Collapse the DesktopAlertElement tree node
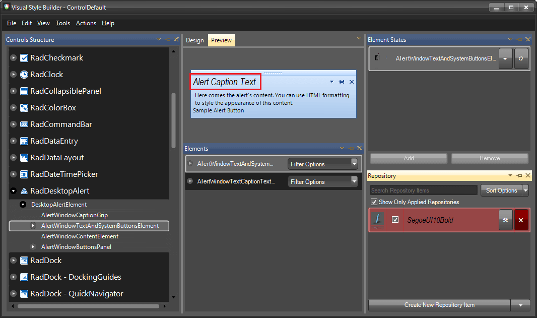The image size is (537, 318). [x=23, y=204]
